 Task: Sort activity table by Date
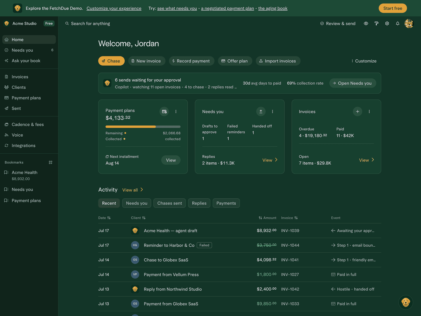pos(104,218)
